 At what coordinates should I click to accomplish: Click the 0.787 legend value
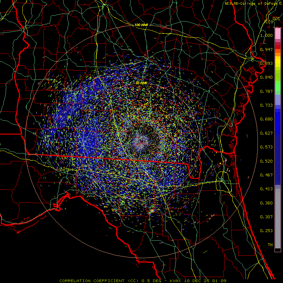266,91
